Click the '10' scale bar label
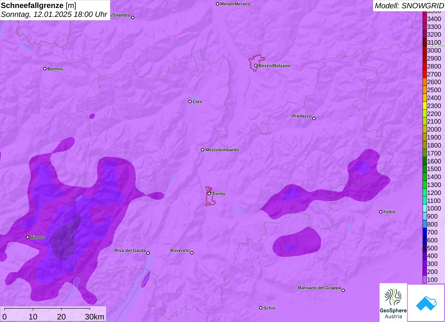The width and height of the screenshot is (445, 322). (33, 317)
